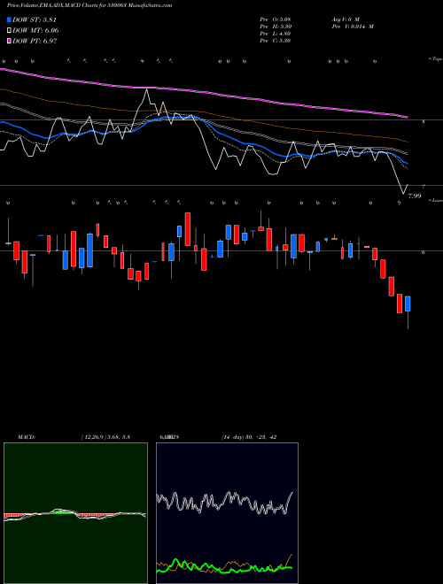Click the 'Pre H: 5.30' value
This screenshot has height=584, width=443.
[276, 27]
